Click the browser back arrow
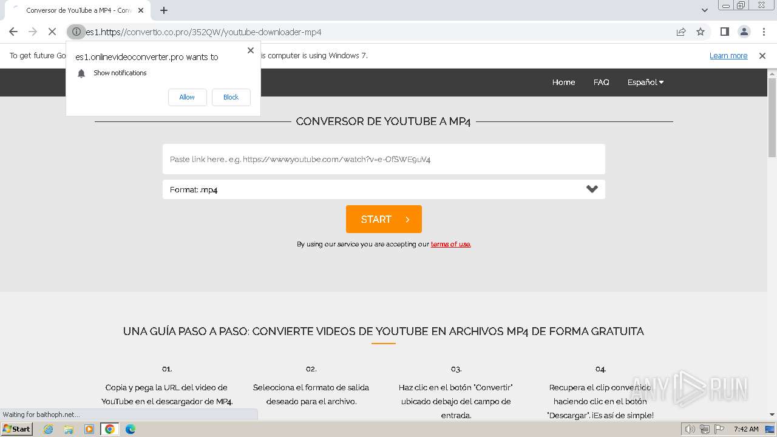Image resolution: width=777 pixels, height=437 pixels. pyautogui.click(x=13, y=32)
